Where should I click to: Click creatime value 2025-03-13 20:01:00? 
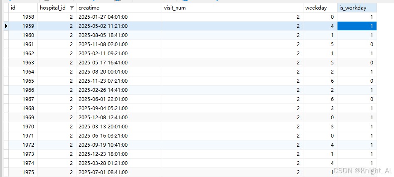tap(103, 127)
